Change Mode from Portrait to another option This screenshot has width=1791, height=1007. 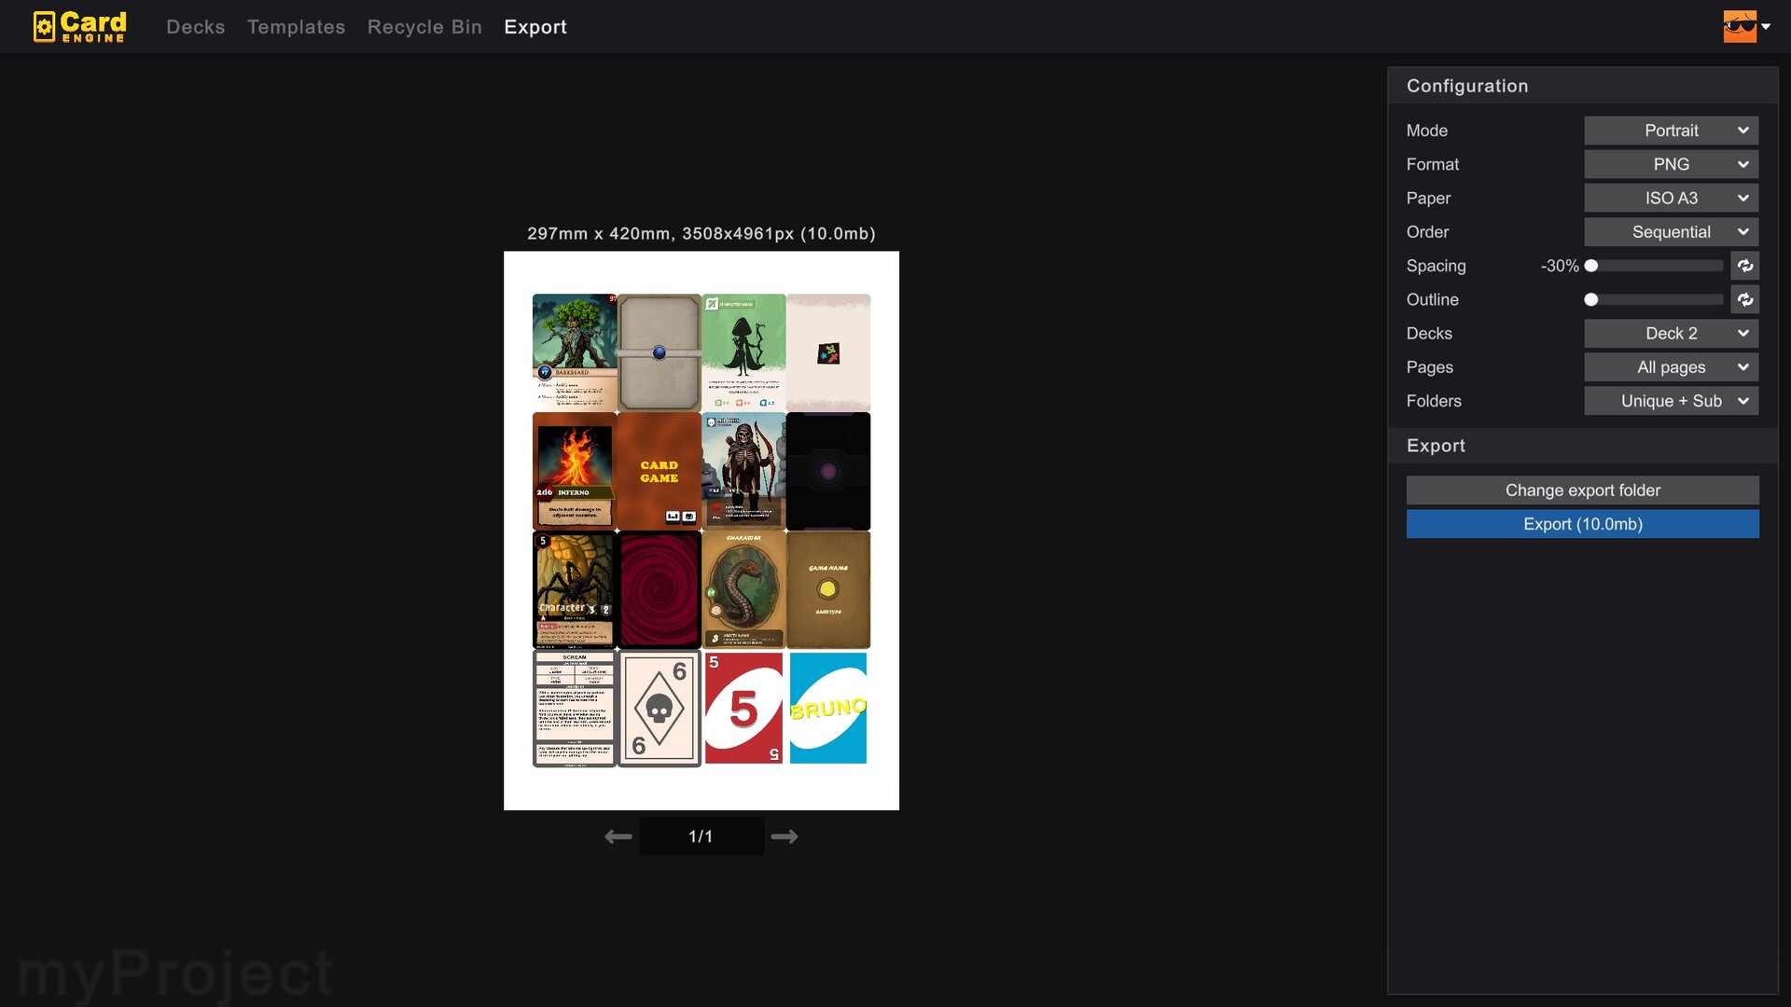click(1671, 131)
